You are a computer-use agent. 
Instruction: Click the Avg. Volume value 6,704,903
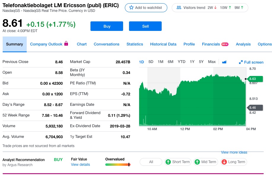coord(54,137)
